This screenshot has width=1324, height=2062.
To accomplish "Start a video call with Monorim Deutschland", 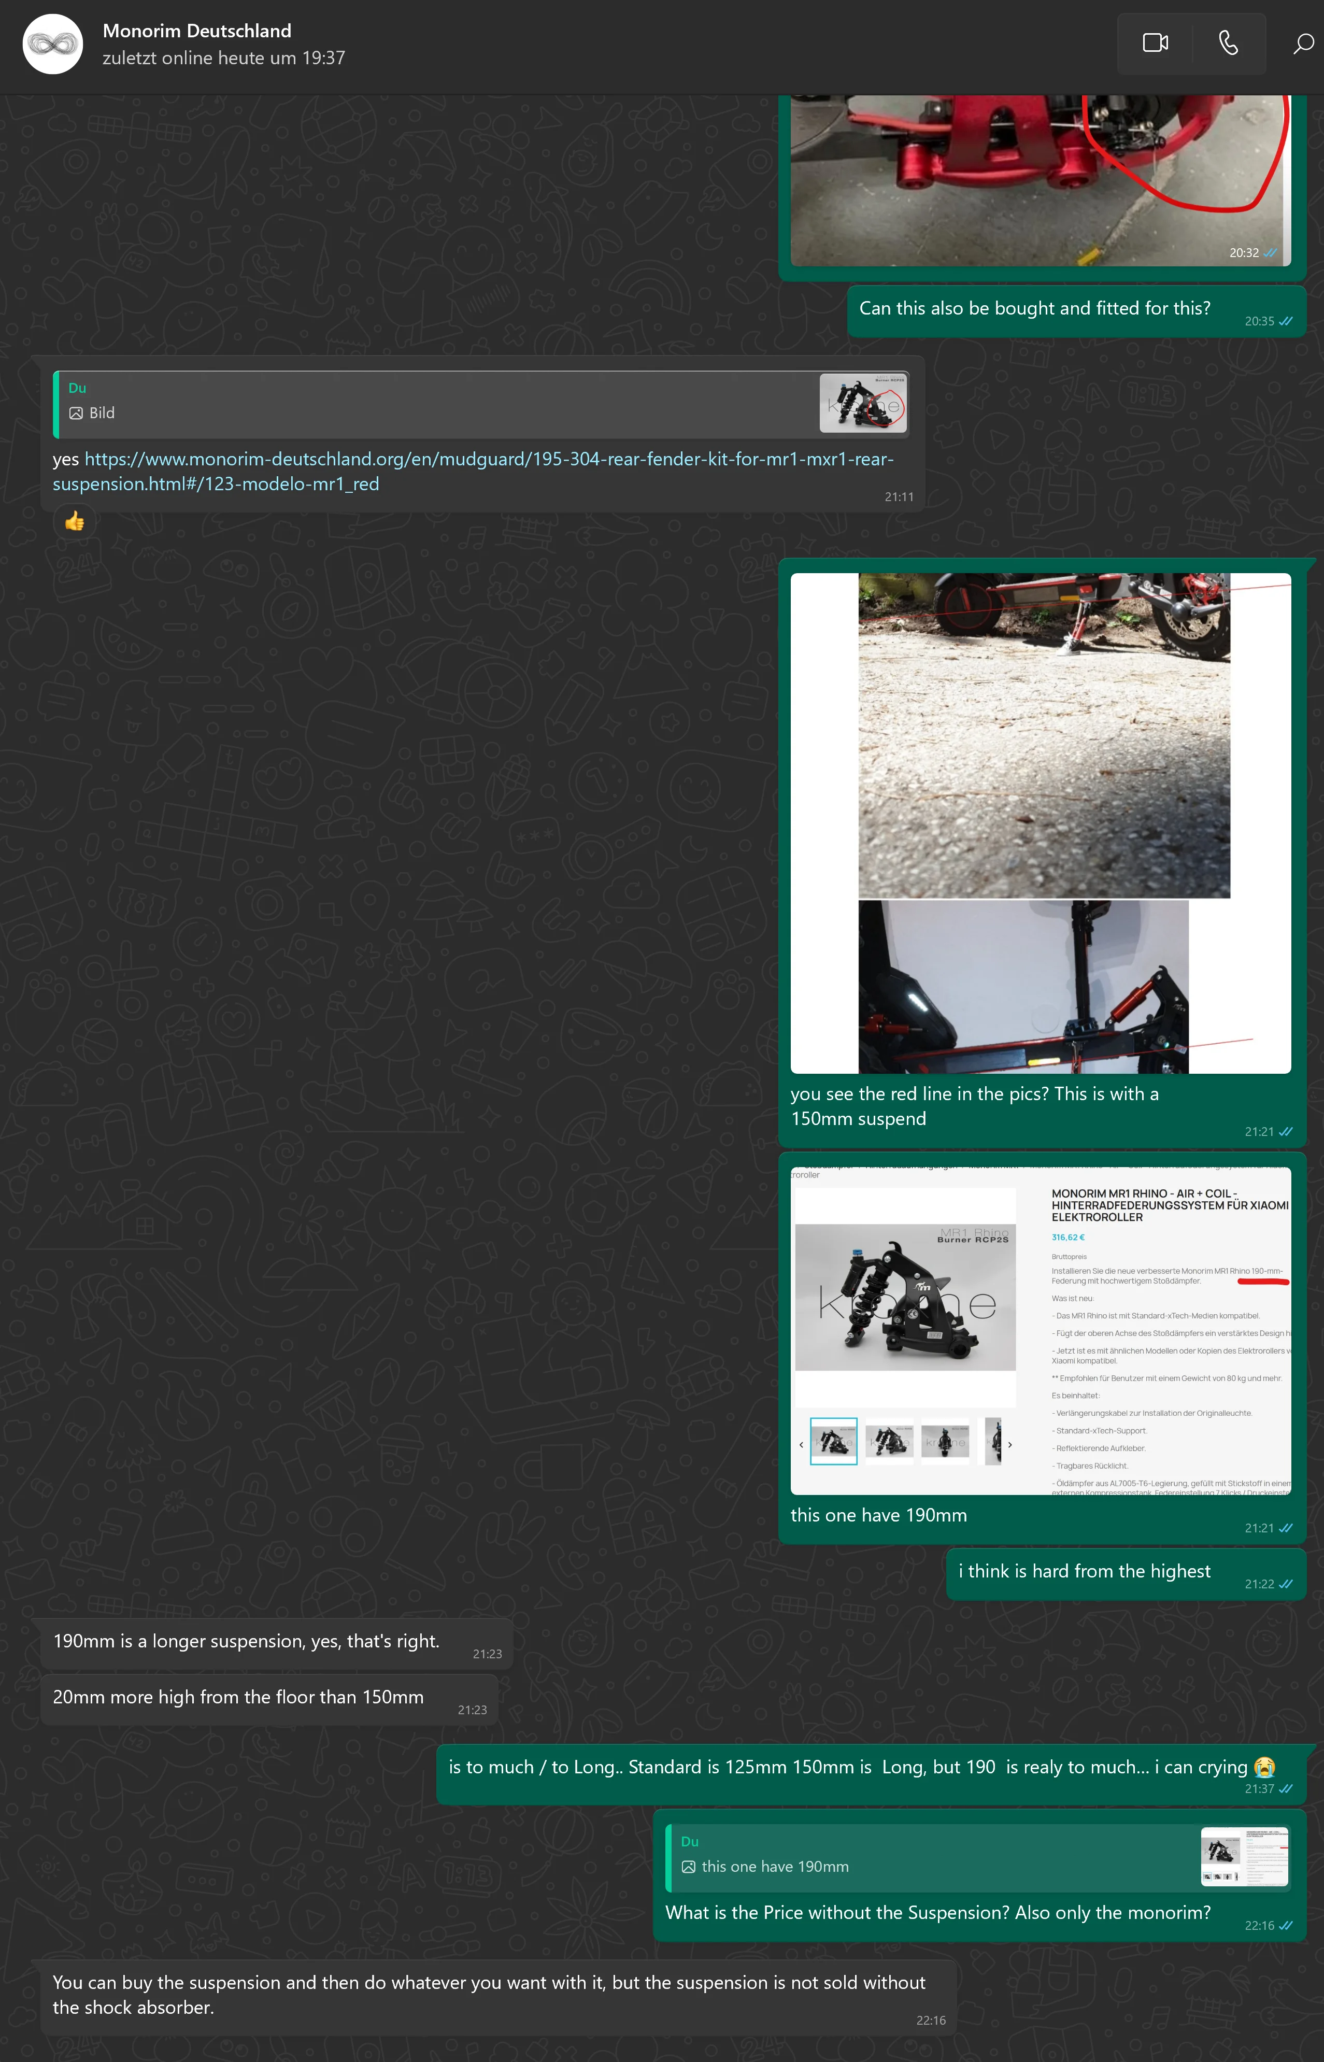I will [x=1155, y=43].
